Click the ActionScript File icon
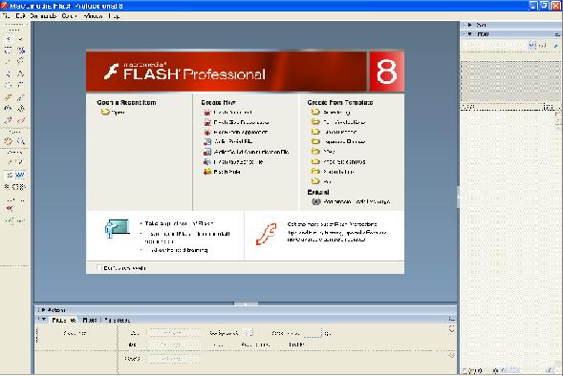Image resolution: width=563 pixels, height=376 pixels. (x=207, y=142)
